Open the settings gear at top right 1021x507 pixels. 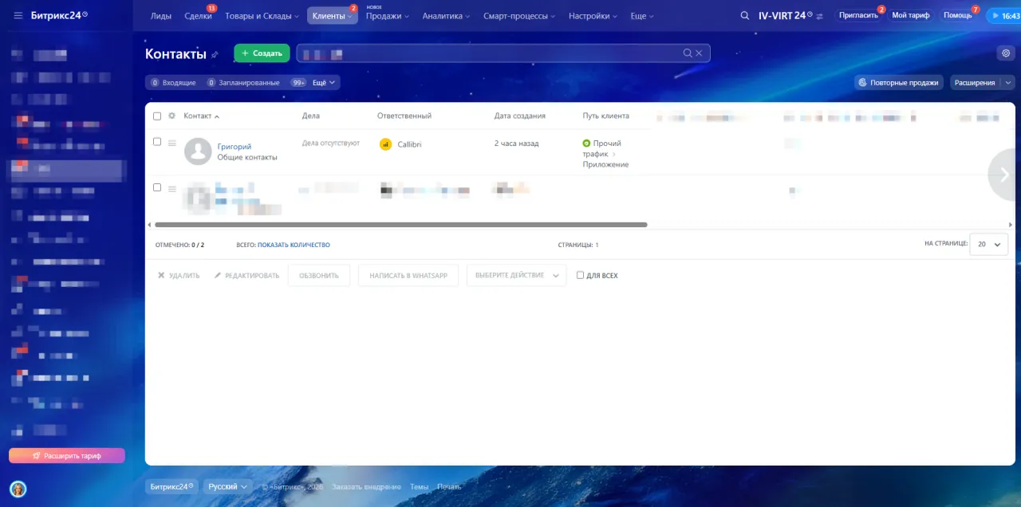[x=1005, y=53]
